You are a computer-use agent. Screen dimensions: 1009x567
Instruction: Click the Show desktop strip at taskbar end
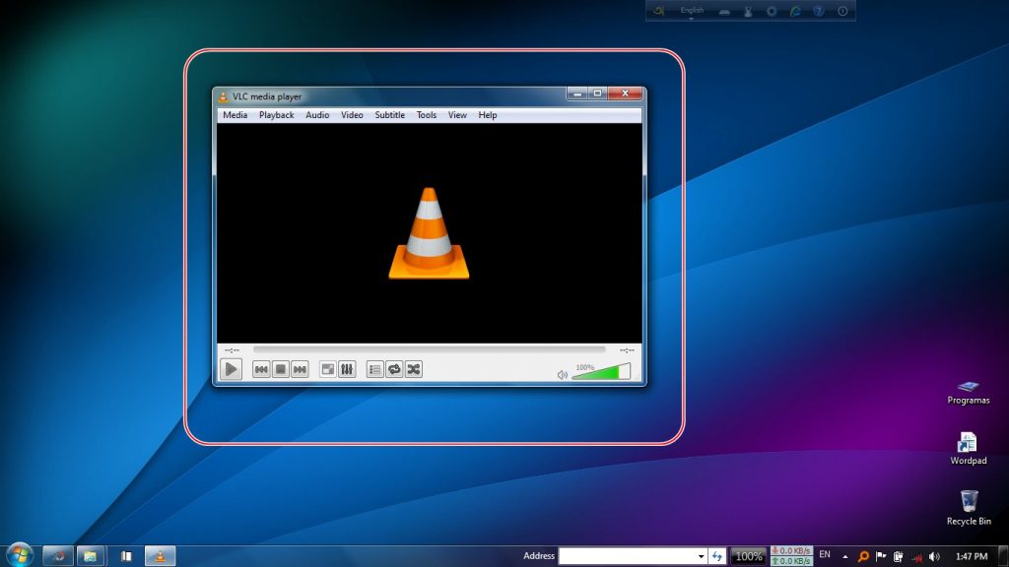(1003, 556)
